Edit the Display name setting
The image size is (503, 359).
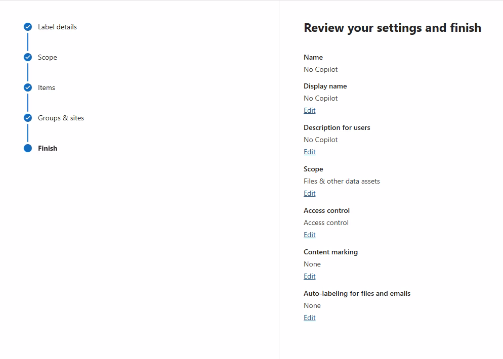pos(310,110)
